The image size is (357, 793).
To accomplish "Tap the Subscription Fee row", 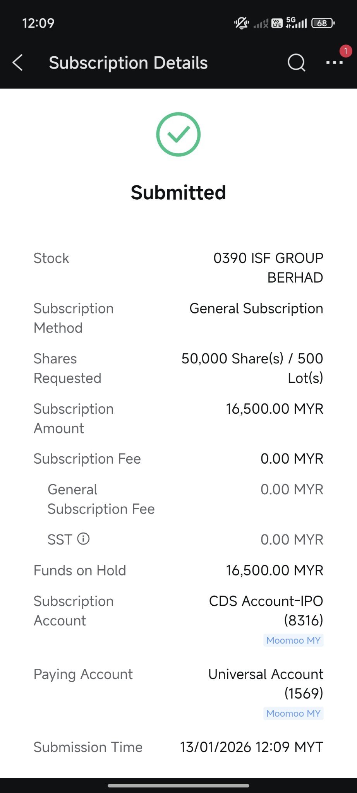I will click(178, 459).
